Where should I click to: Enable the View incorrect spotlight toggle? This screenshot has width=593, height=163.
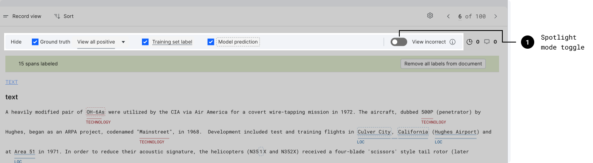coord(399,42)
